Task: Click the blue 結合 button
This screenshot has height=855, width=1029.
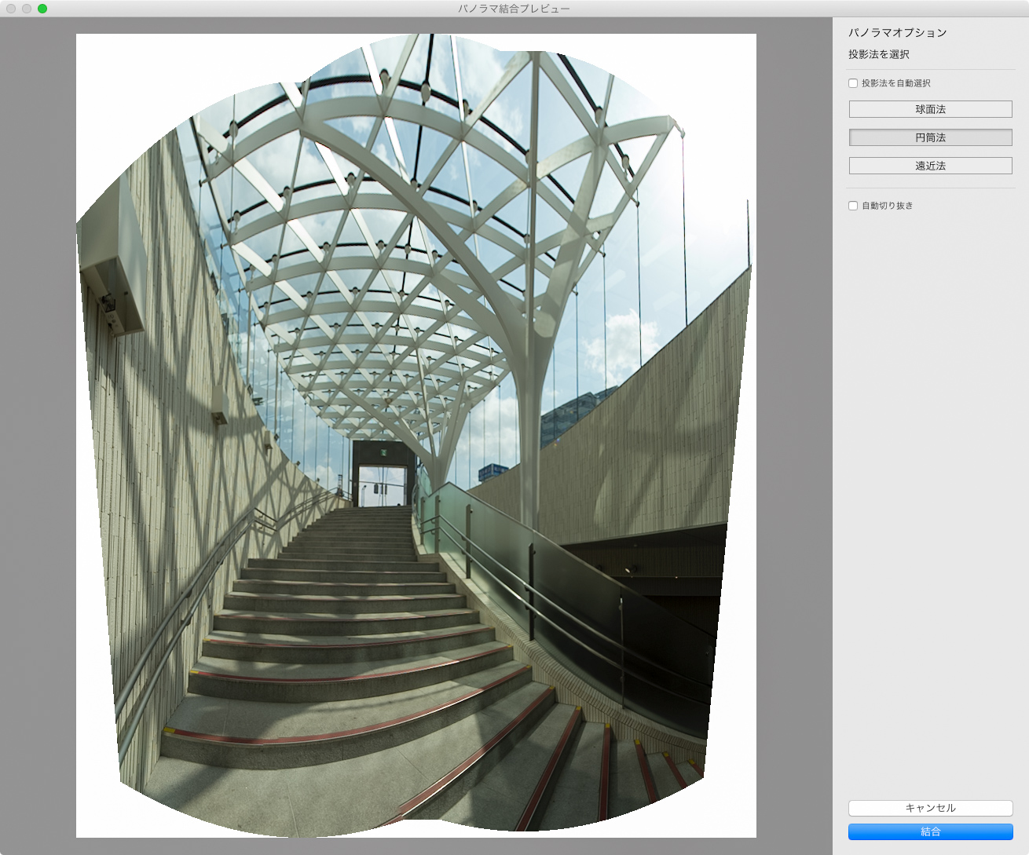Action: point(930,831)
